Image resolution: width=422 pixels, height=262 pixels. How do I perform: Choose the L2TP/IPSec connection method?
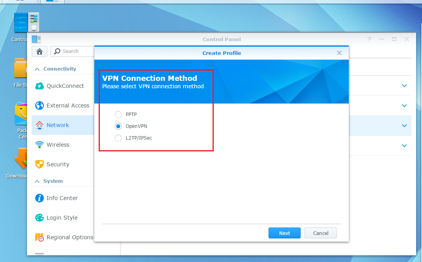coord(118,138)
